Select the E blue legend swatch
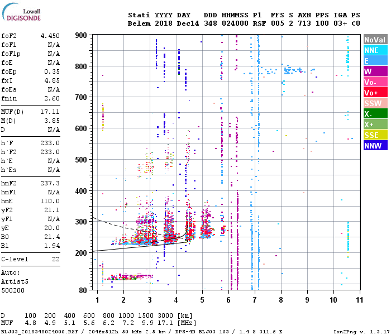 coord(375,61)
